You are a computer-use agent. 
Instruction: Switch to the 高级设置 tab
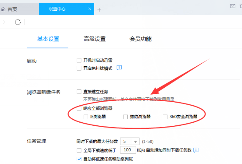pos(94,39)
